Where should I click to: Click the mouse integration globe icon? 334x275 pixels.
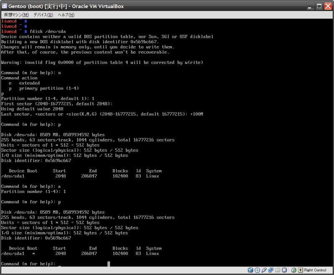point(294,270)
